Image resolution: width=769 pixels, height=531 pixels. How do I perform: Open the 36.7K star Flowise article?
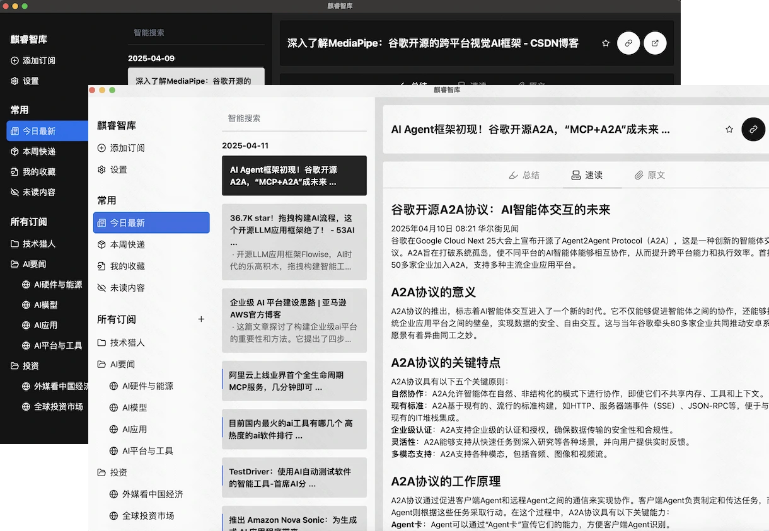pos(294,242)
